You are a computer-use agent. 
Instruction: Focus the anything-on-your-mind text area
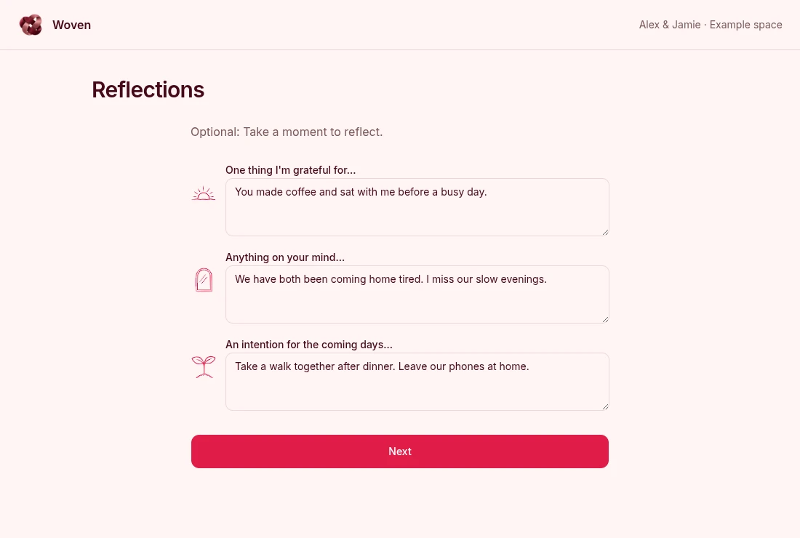(x=417, y=294)
